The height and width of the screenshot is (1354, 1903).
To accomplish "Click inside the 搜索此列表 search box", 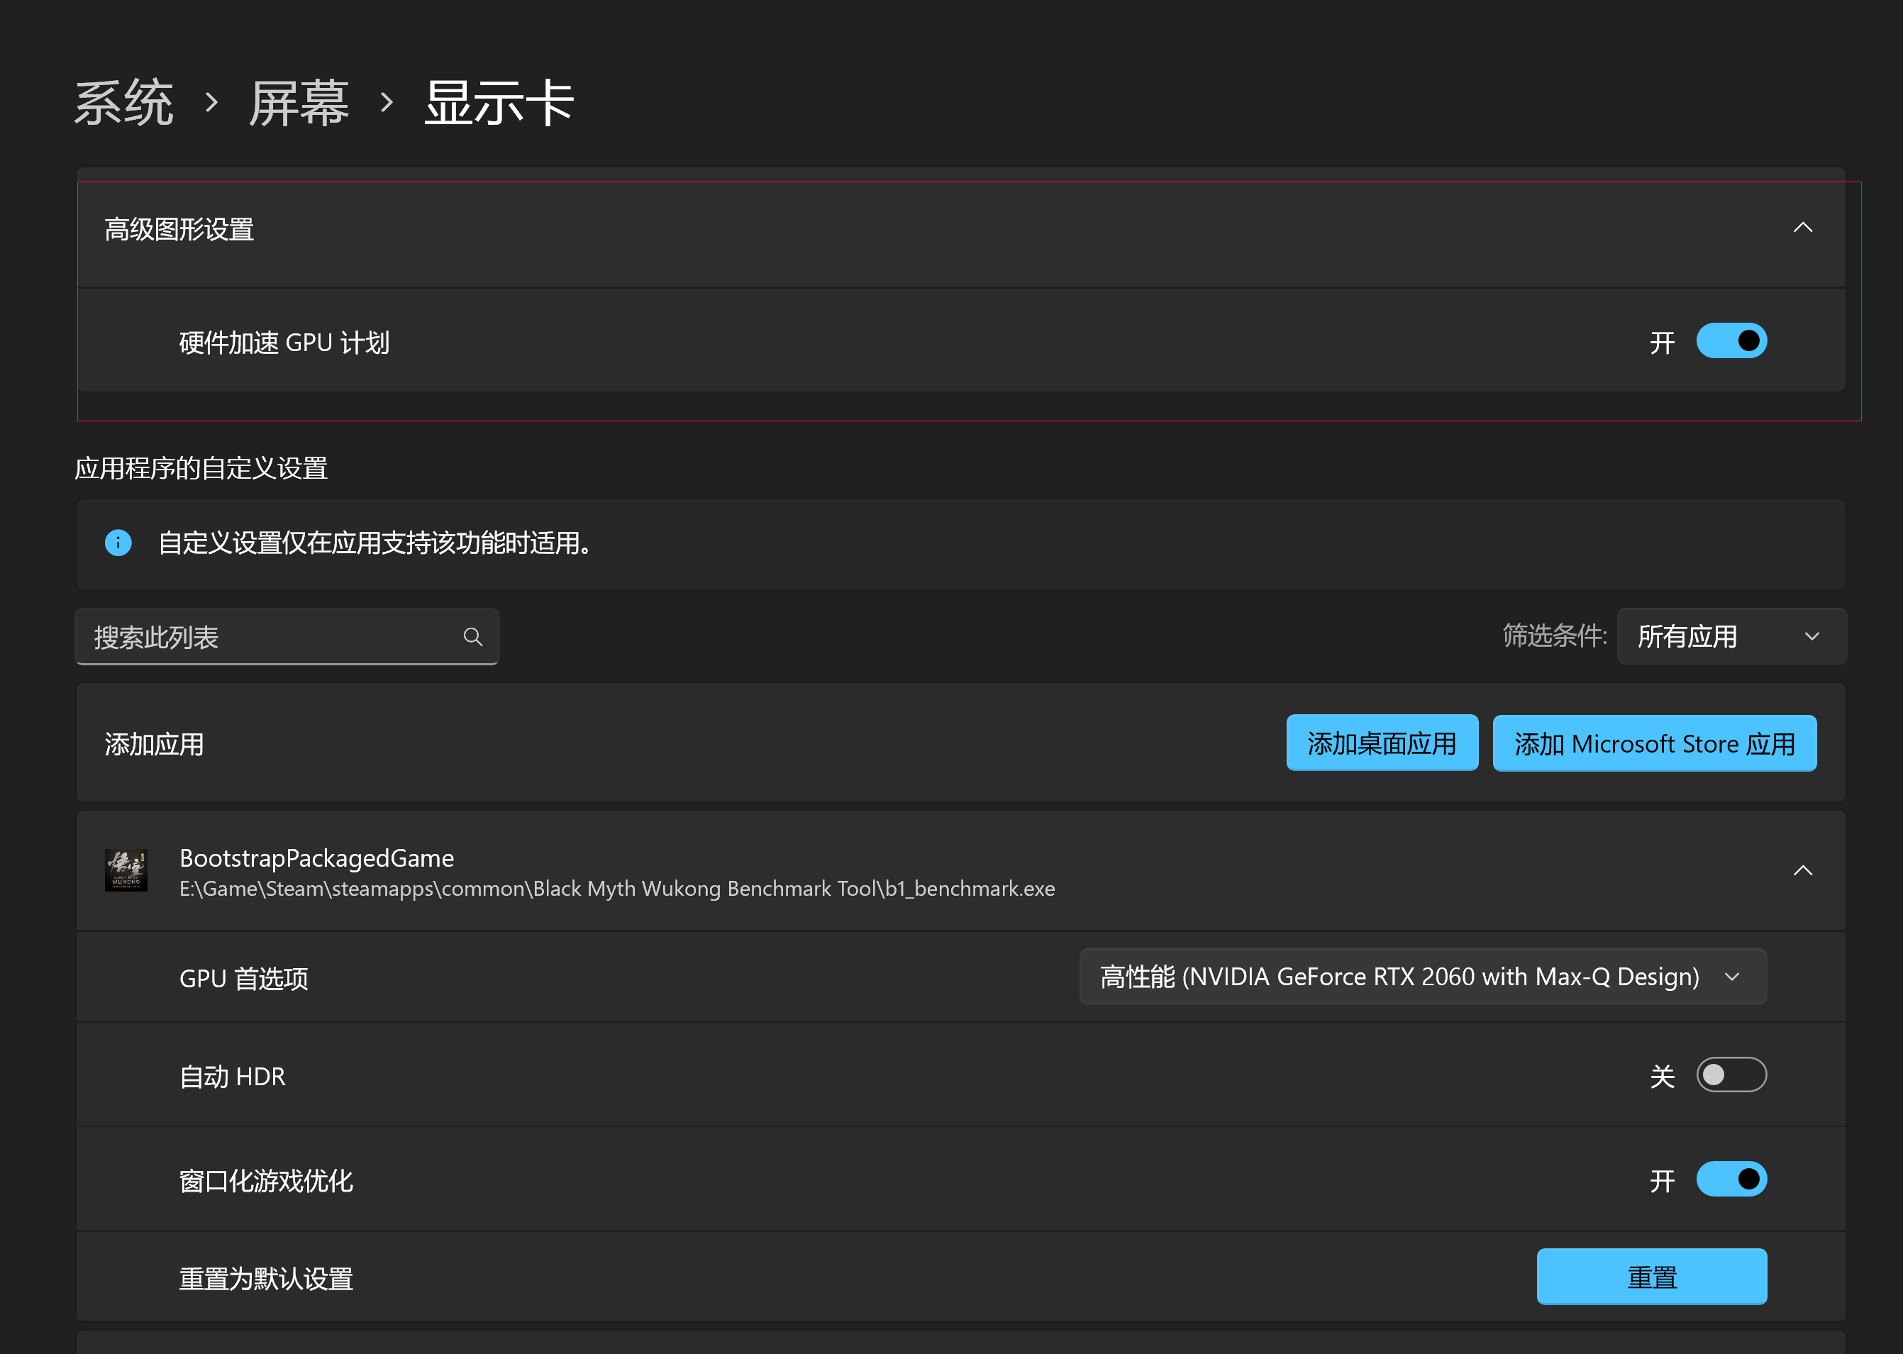I will coord(250,636).
